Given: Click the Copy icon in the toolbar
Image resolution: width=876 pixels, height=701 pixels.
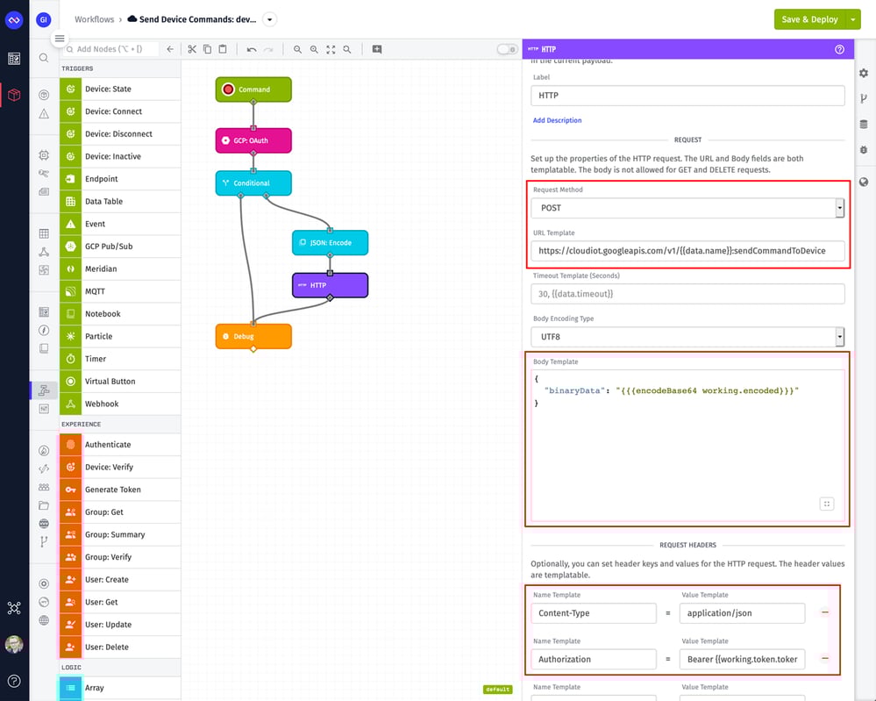Looking at the screenshot, I should tap(206, 49).
